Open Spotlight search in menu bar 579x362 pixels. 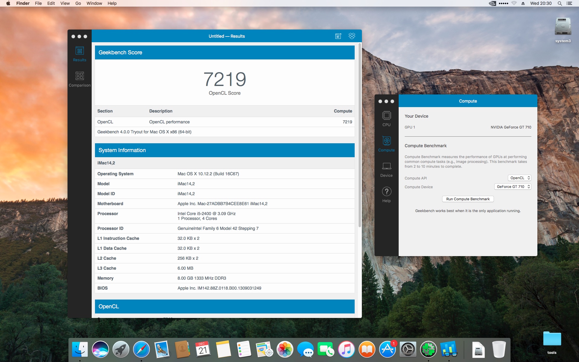[560, 3]
